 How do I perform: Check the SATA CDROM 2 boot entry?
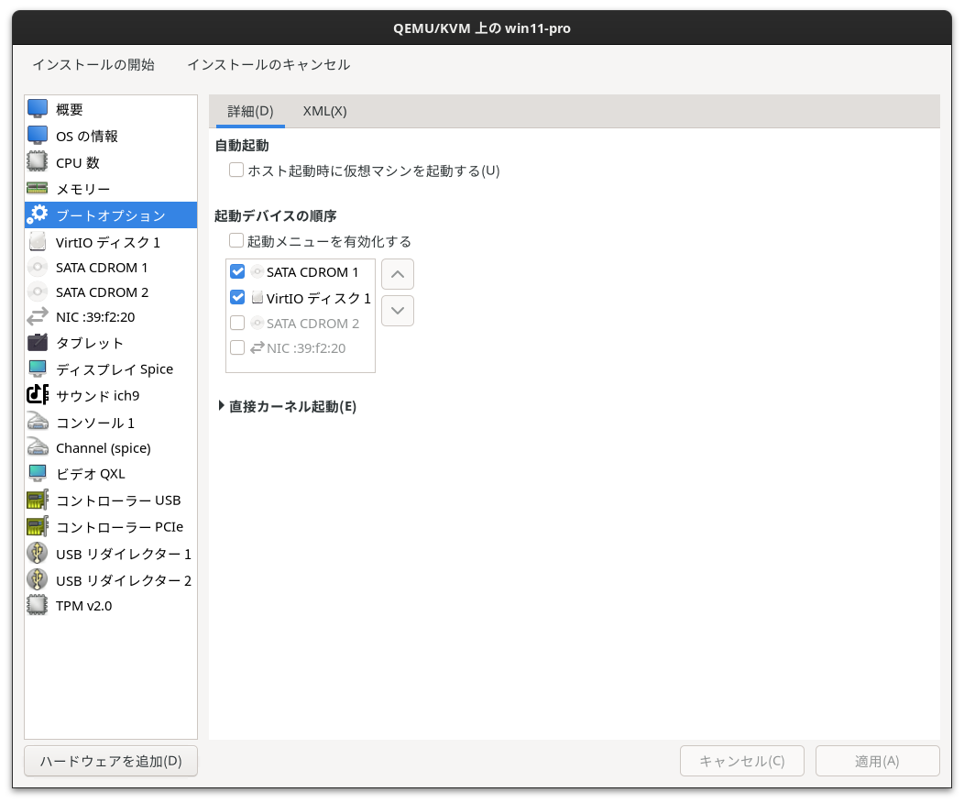point(236,323)
